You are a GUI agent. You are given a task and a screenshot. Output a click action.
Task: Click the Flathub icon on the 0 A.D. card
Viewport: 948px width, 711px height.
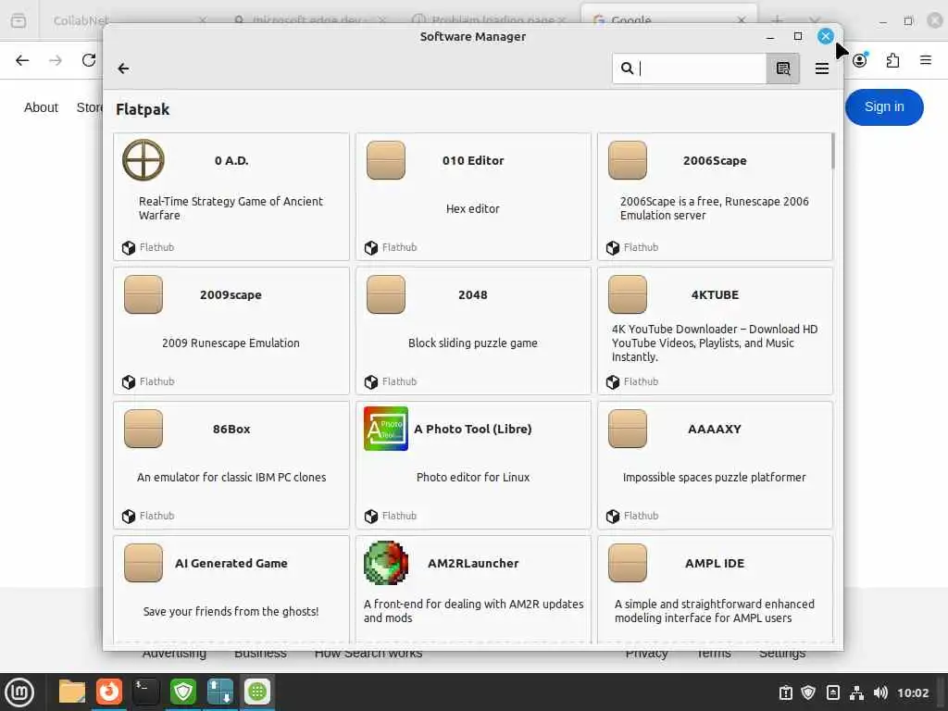[x=128, y=248]
